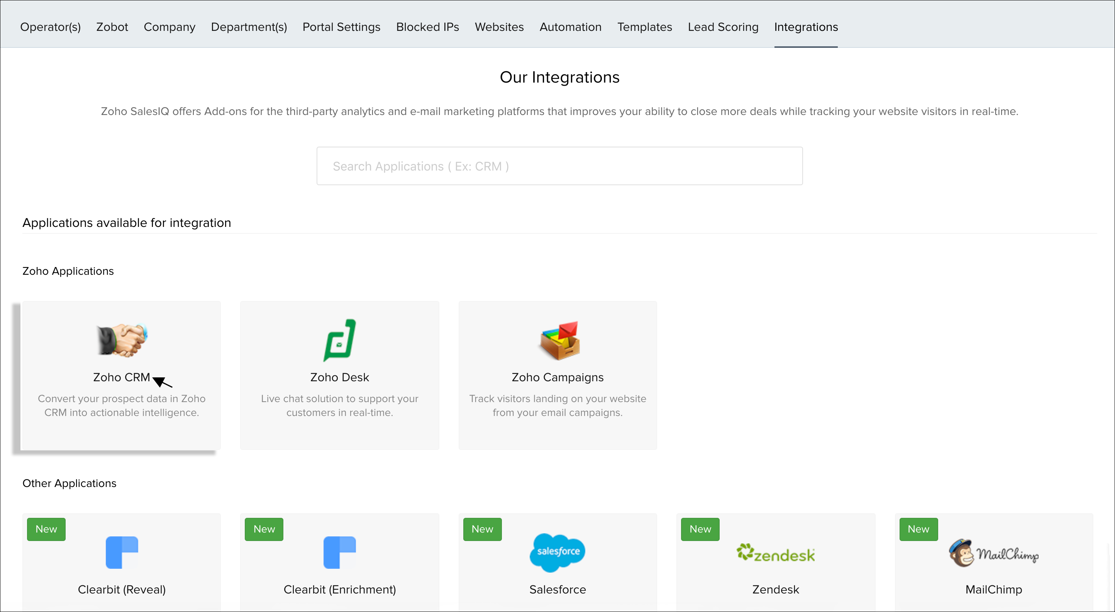Select the Templates tab
The height and width of the screenshot is (612, 1115).
644,27
